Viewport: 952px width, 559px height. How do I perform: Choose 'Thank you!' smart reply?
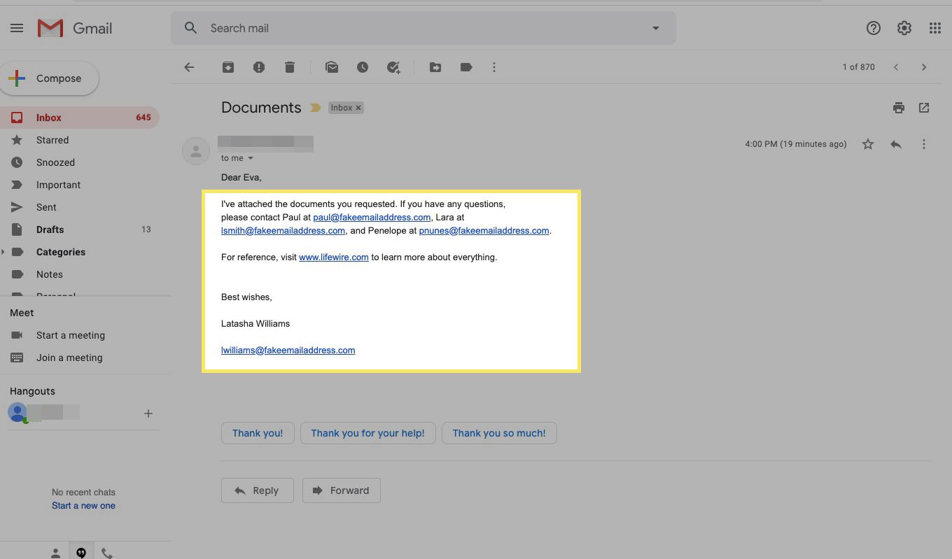[x=258, y=433]
